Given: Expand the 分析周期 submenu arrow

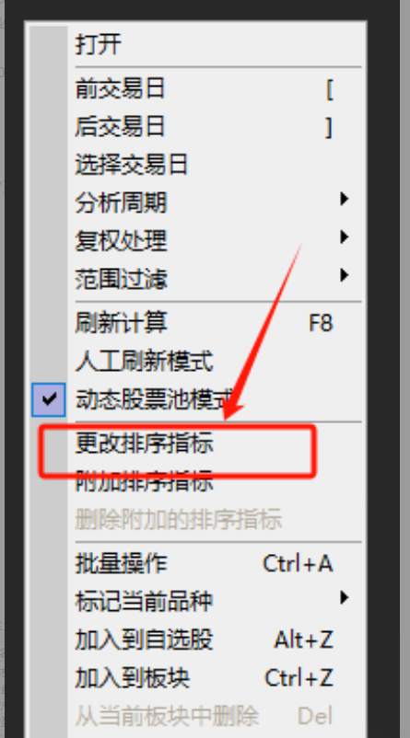Looking at the screenshot, I should 345,199.
